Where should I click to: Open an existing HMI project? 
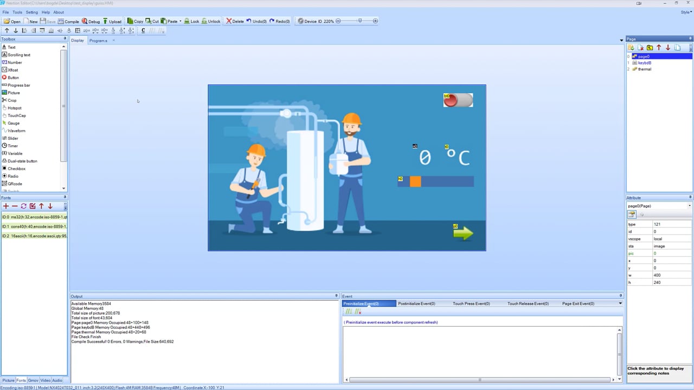pyautogui.click(x=12, y=21)
